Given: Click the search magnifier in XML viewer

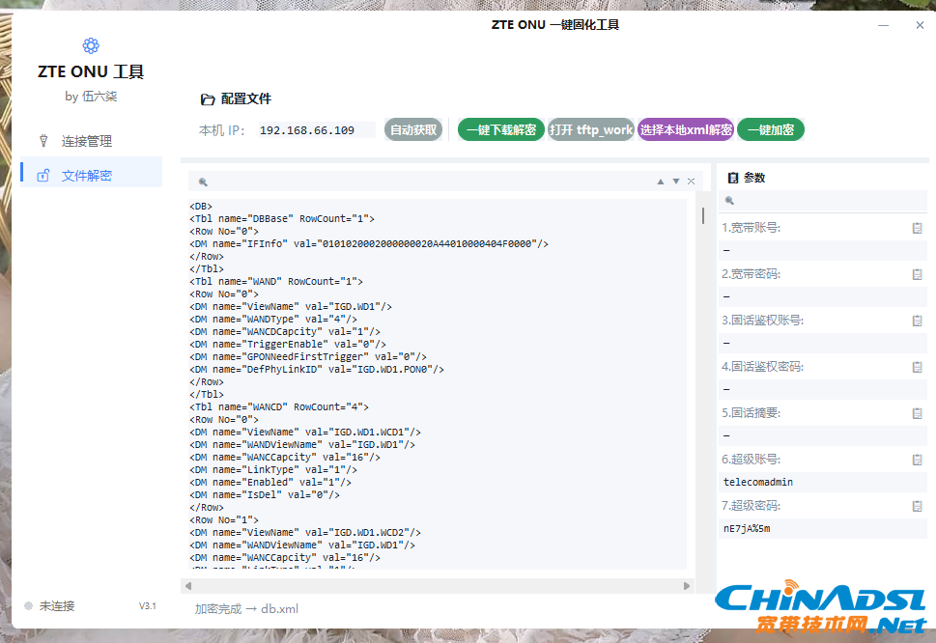Looking at the screenshot, I should point(203,182).
